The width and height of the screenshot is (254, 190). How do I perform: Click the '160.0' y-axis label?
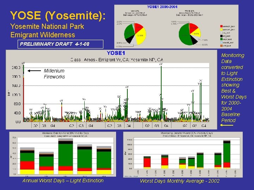tap(16, 85)
